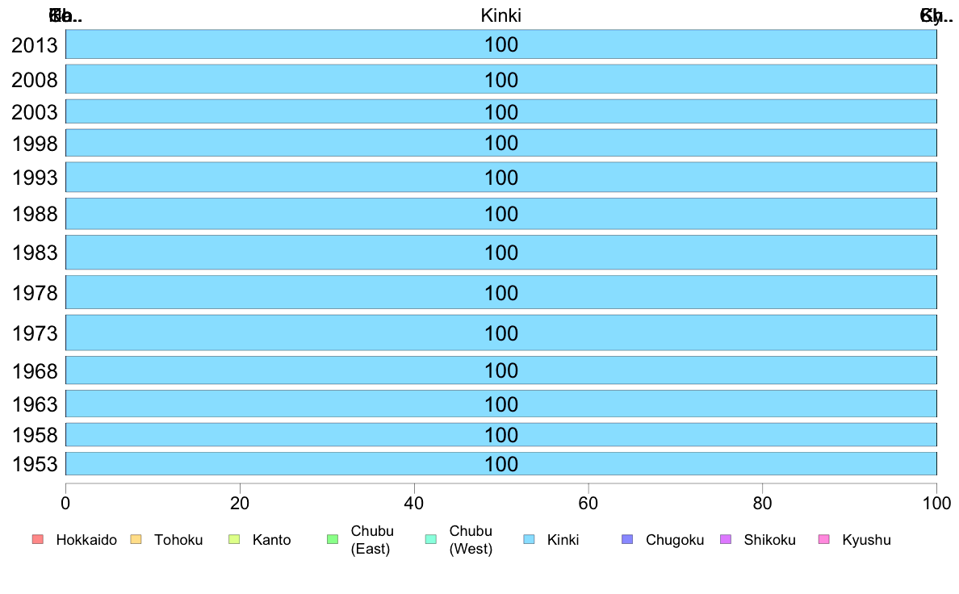Click the Kinki column header label

501,15
